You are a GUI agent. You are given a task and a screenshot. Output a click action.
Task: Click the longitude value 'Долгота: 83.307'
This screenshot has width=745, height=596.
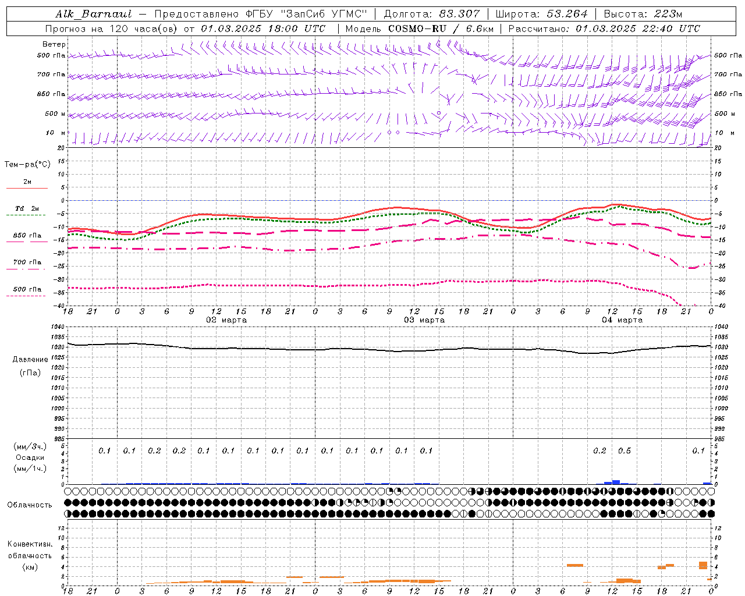(x=432, y=14)
